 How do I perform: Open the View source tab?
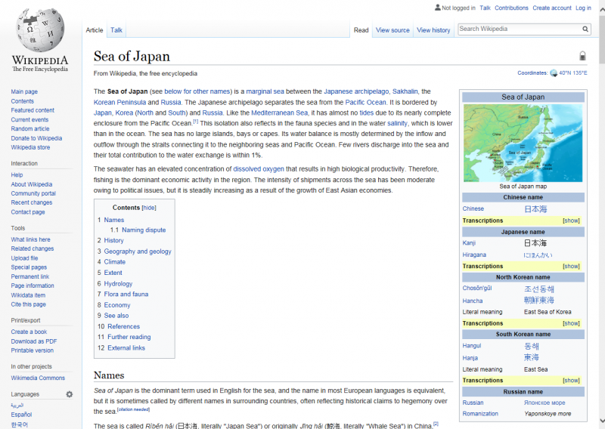[392, 30]
